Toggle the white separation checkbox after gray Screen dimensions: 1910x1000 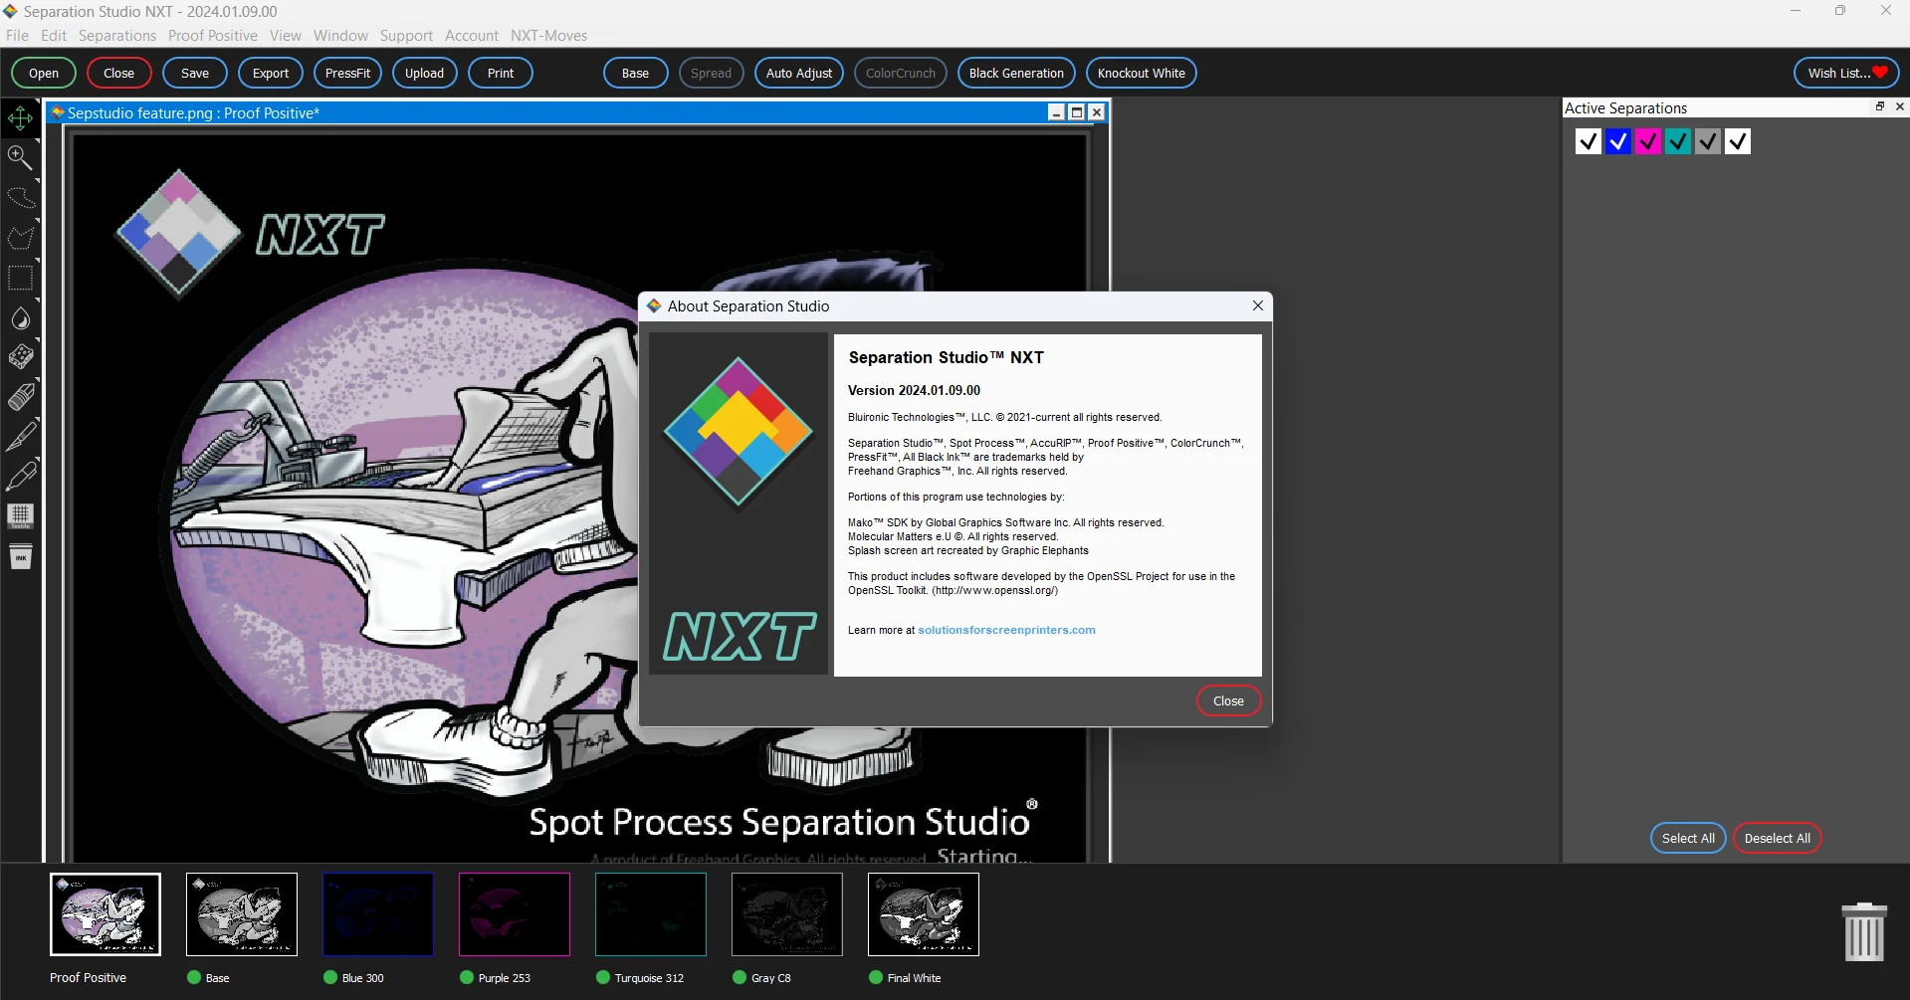click(x=1738, y=141)
